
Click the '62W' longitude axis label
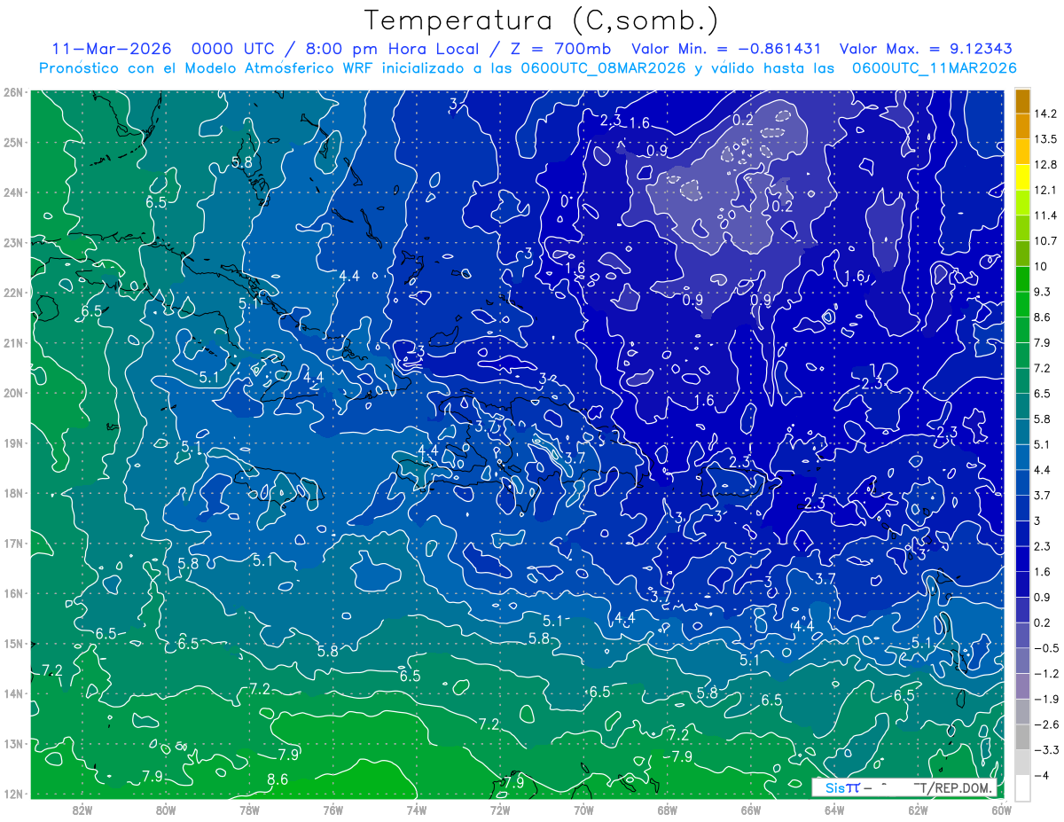pyautogui.click(x=917, y=810)
